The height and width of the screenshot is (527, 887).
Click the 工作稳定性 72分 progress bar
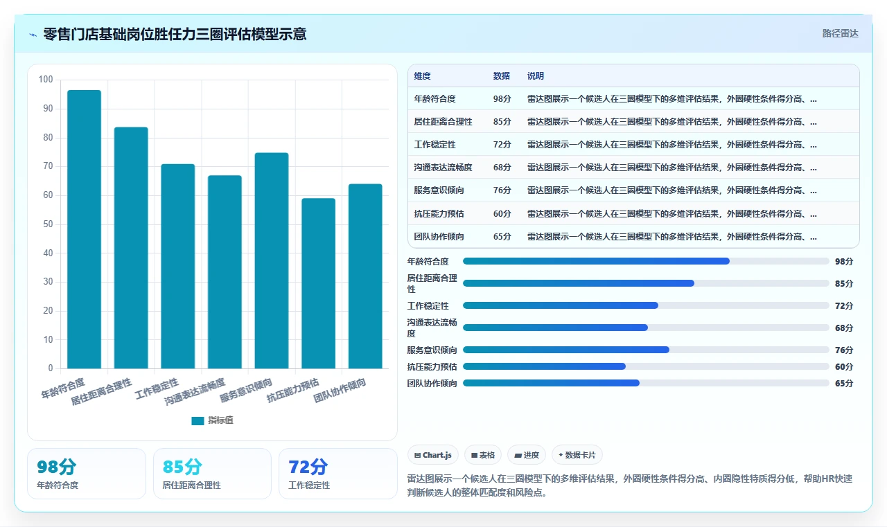tap(646, 305)
